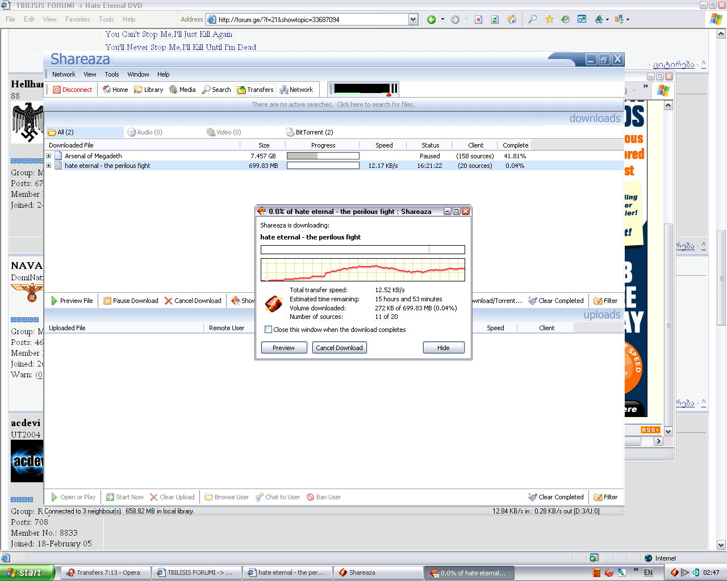This screenshot has width=727, height=581.
Task: Click the Preview button in the download dialog
Action: click(284, 348)
